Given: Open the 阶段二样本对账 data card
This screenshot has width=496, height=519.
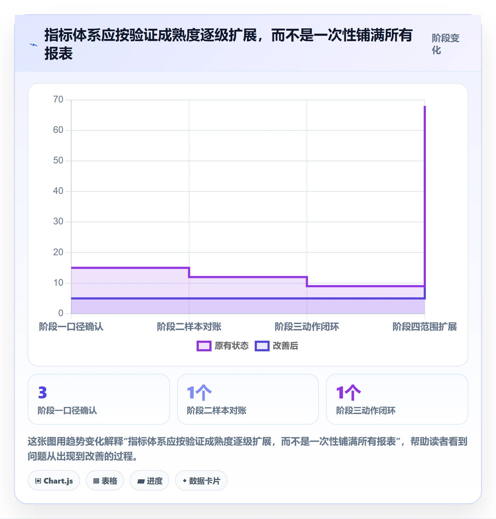Looking at the screenshot, I should pos(248,399).
